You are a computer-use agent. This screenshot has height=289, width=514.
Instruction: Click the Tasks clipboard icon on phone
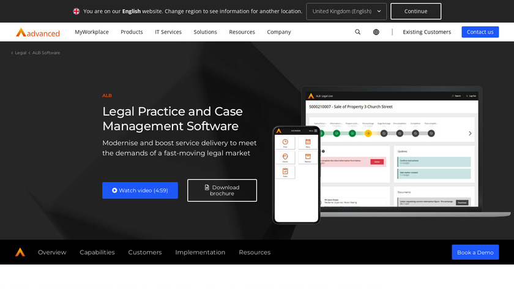click(x=285, y=172)
